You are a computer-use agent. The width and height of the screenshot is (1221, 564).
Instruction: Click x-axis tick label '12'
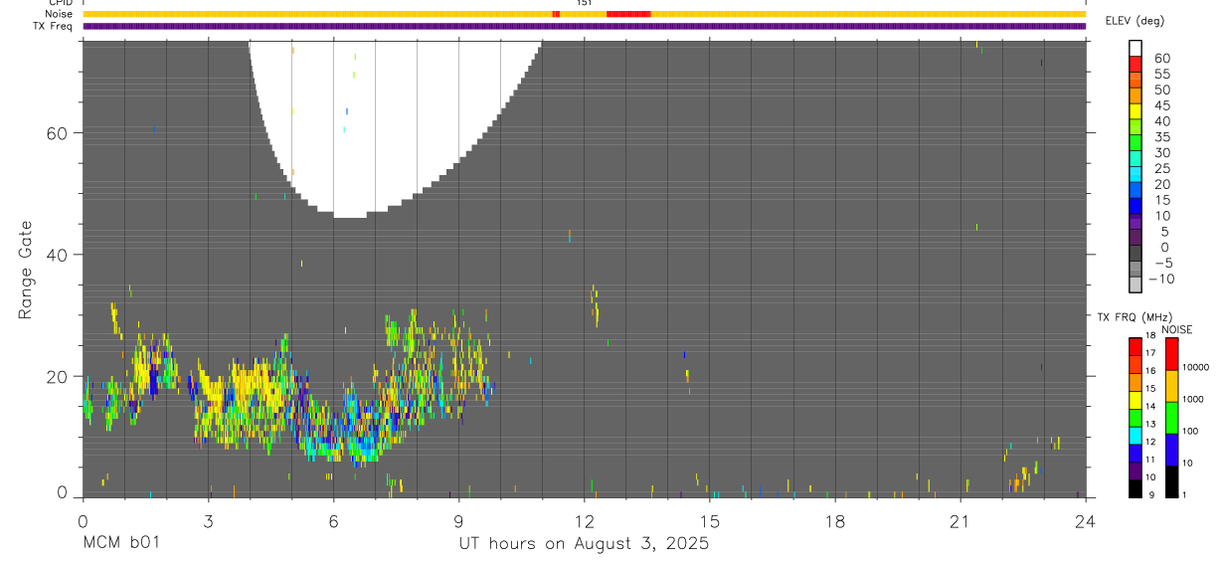click(584, 521)
